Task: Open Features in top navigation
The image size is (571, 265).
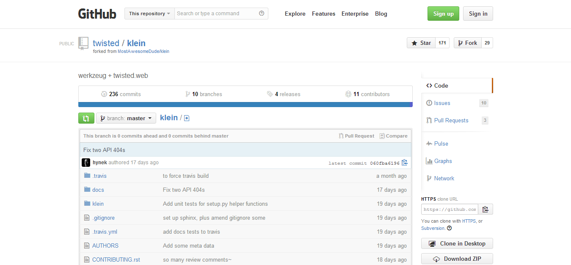Action: click(x=324, y=14)
